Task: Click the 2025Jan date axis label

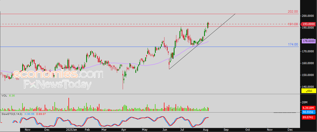Action: 72,130
